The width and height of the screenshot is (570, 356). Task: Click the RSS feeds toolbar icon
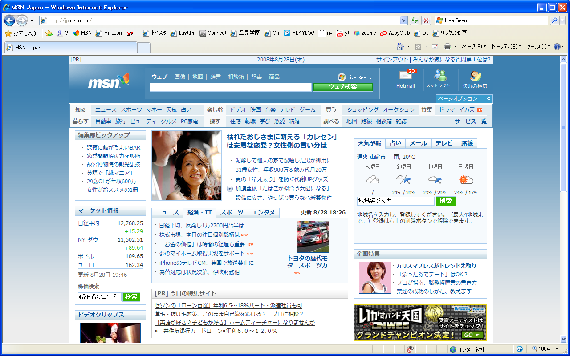418,47
